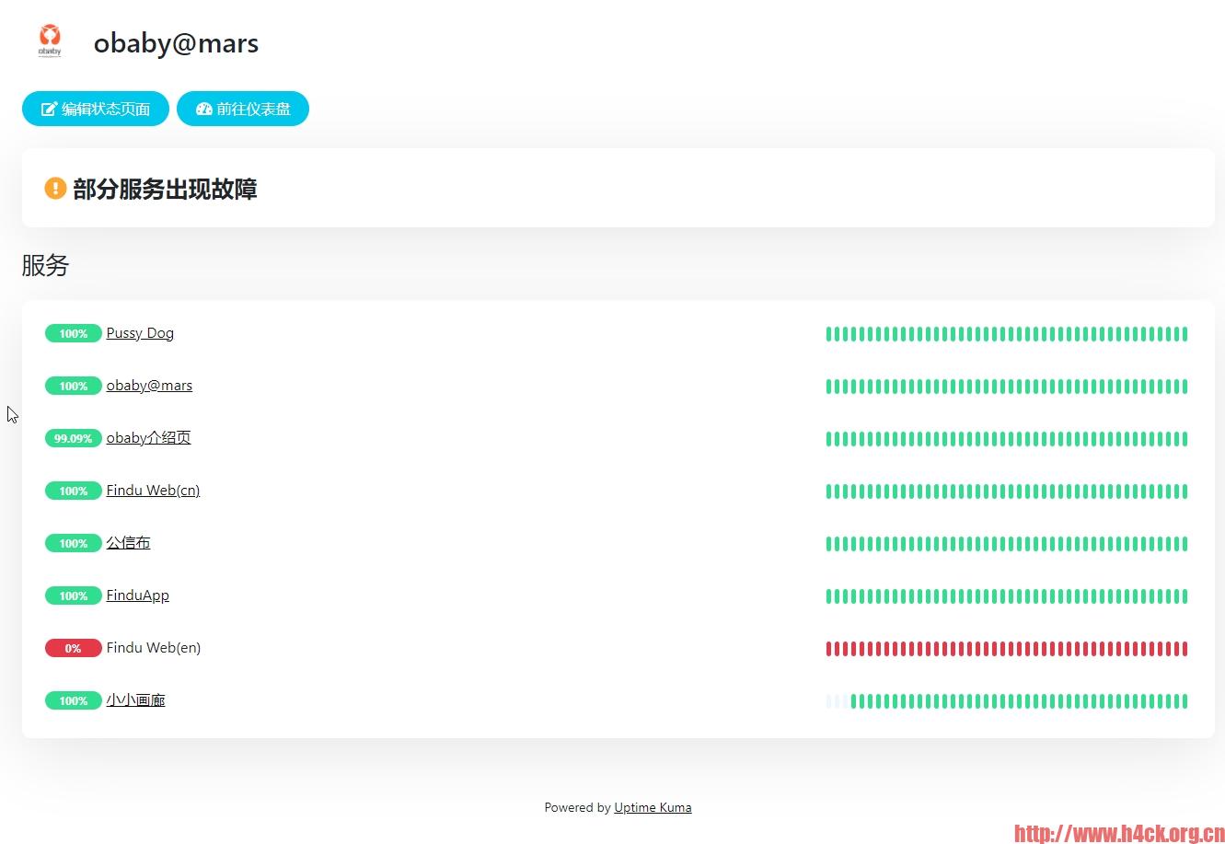Click the red 0% badge next to Findu Web(en)
This screenshot has width=1225, height=844.
click(73, 648)
